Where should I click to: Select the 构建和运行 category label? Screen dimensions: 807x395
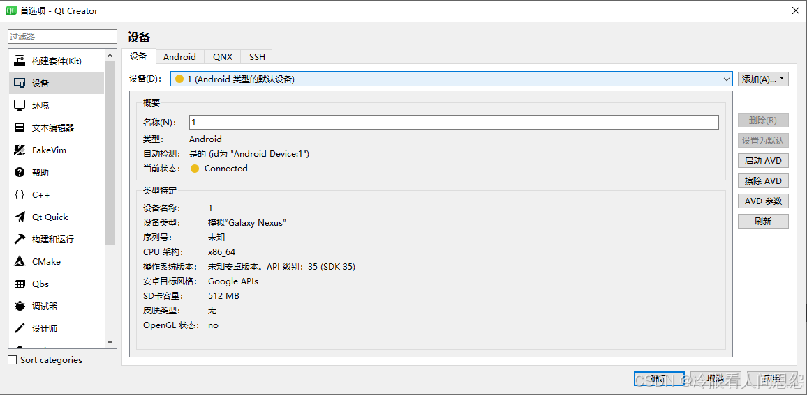tap(53, 240)
